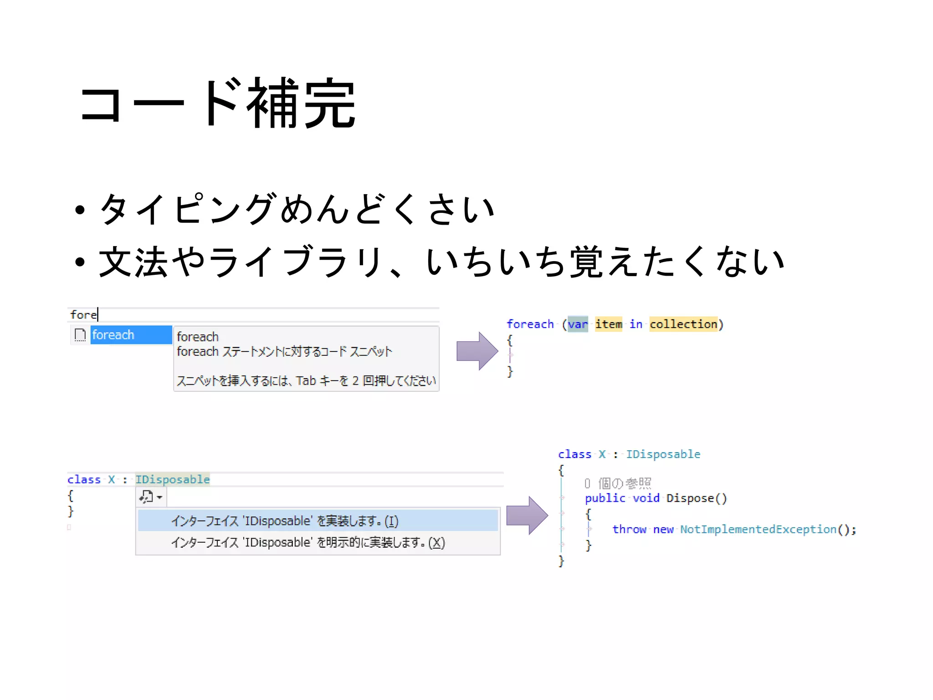The image size is (933, 700).
Task: Click the 'throw new' statement keywords
Action: (643, 529)
